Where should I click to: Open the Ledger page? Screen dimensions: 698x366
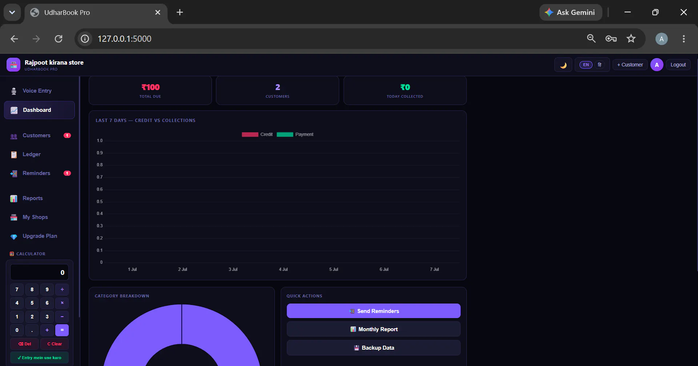(x=39, y=154)
